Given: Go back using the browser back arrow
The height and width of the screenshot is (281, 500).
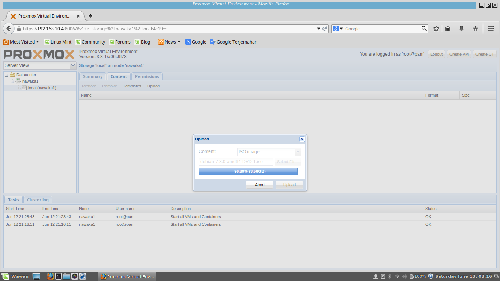Looking at the screenshot, I should click(9, 29).
